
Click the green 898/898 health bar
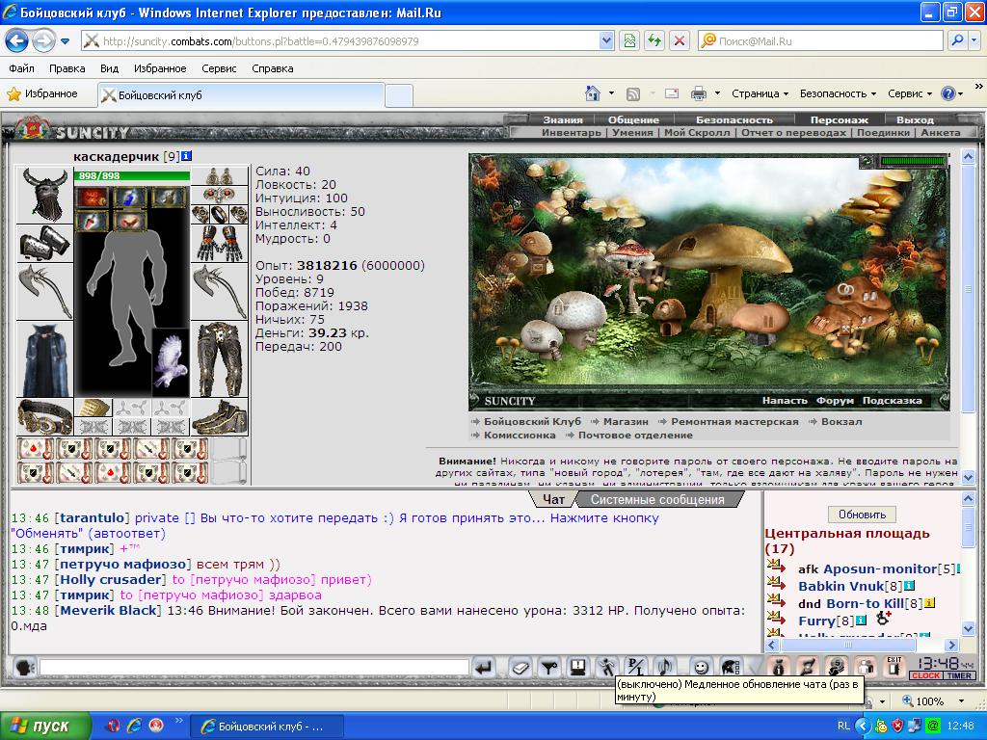[x=132, y=175]
